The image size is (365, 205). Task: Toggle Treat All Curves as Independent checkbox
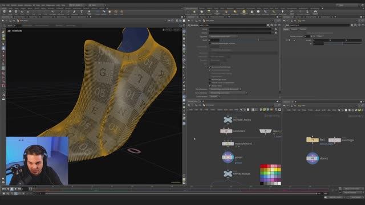(210, 83)
